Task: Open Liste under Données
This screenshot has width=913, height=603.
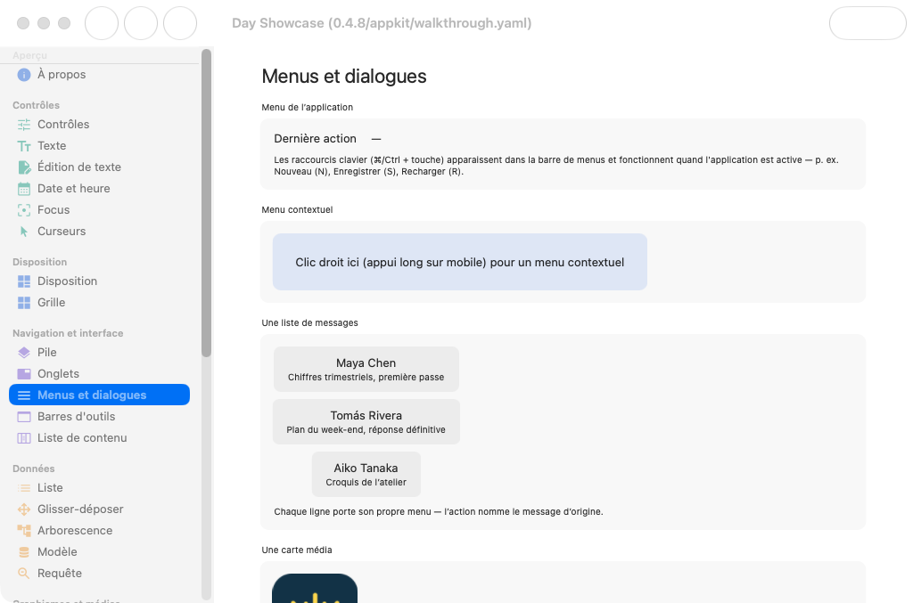Action: 100,488
